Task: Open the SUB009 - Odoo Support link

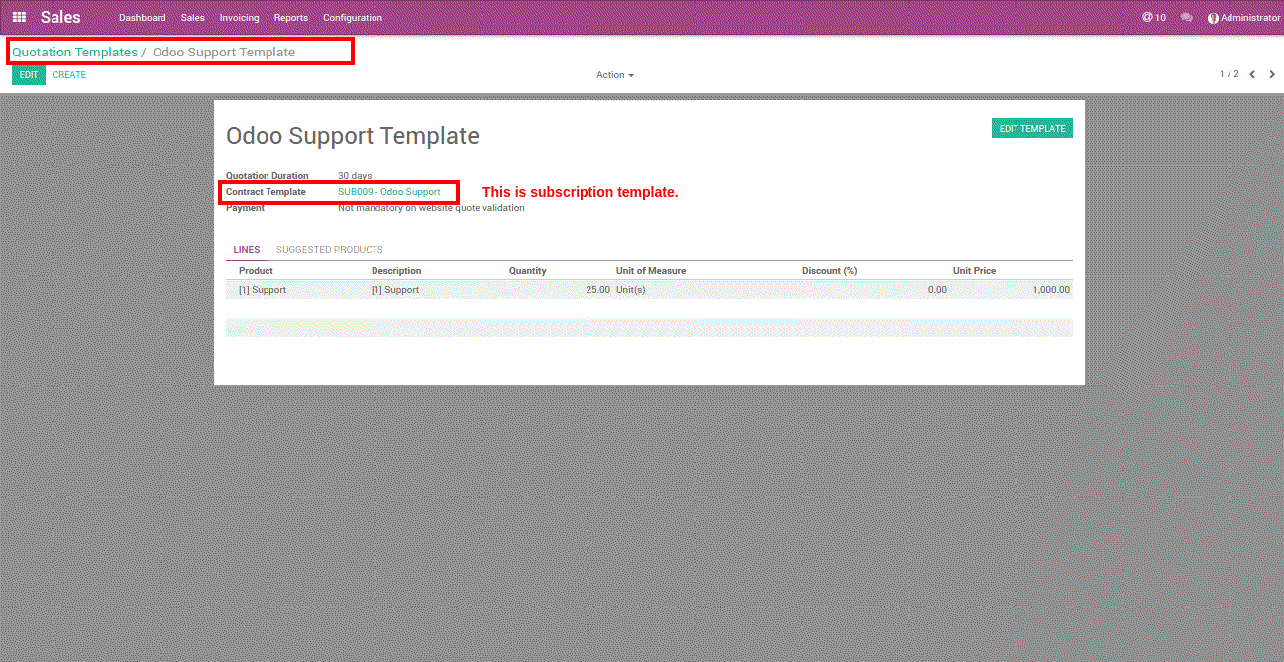Action: pos(389,192)
